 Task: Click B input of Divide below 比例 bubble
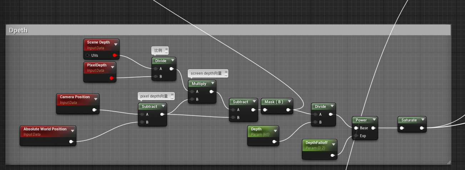point(156,76)
